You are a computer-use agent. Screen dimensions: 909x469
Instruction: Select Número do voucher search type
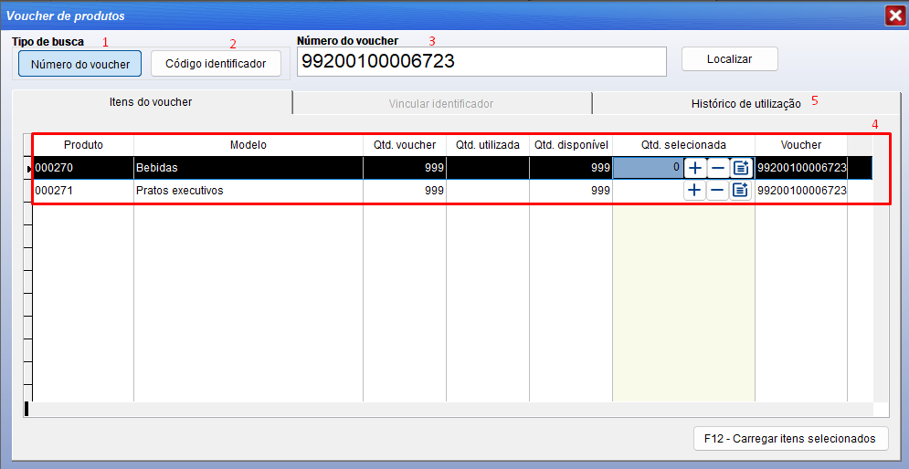point(80,64)
